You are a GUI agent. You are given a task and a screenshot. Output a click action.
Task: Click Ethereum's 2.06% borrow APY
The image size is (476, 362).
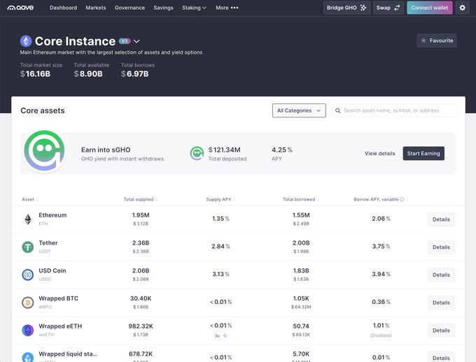pyautogui.click(x=381, y=219)
